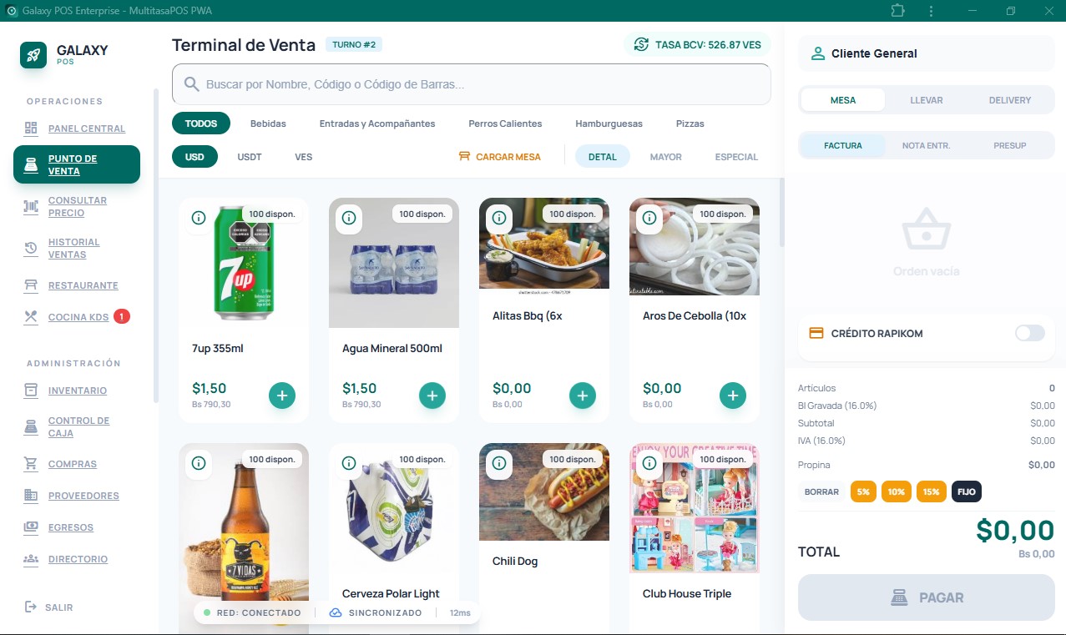Select VES currency
The image size is (1066, 635).
pos(304,157)
